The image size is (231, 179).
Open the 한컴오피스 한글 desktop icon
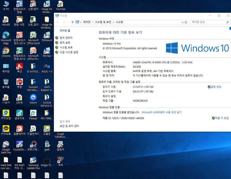[19, 7]
